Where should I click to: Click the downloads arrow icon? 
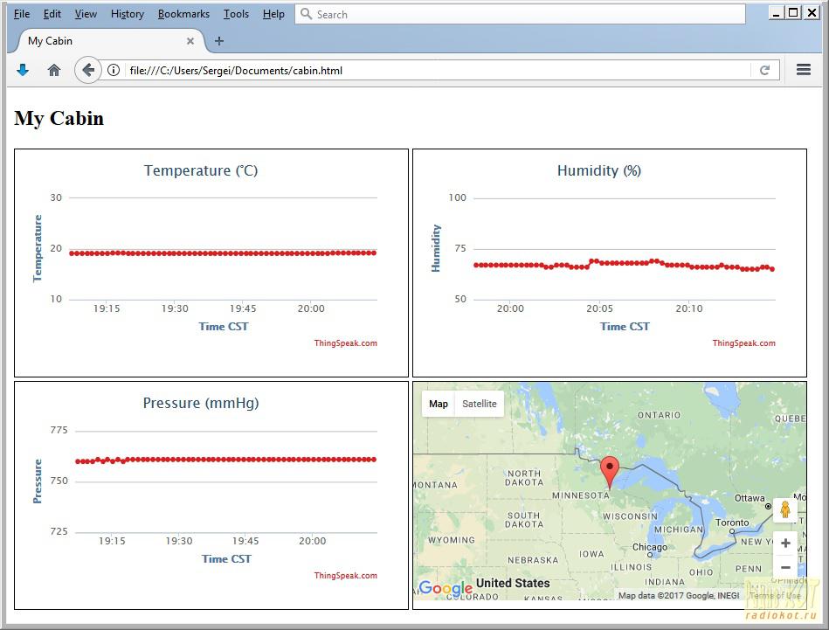[23, 70]
